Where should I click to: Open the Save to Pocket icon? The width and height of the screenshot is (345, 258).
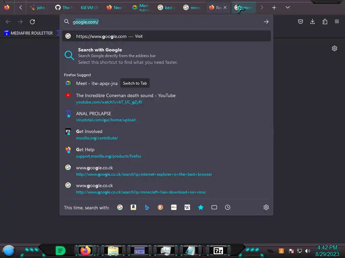tap(300, 21)
